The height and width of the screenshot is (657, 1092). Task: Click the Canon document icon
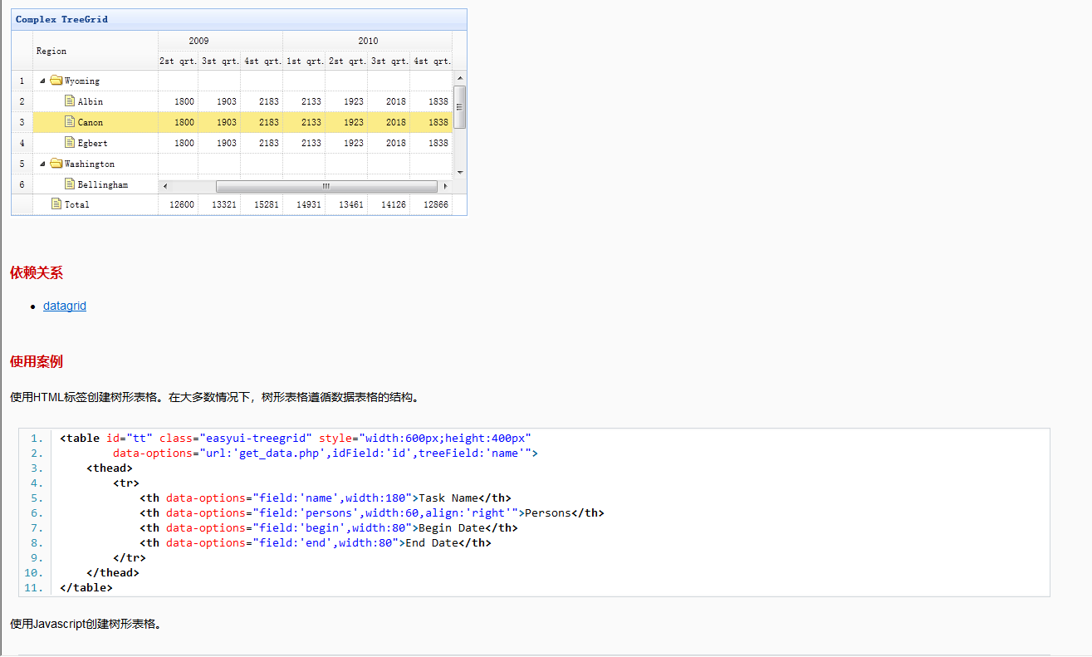70,121
